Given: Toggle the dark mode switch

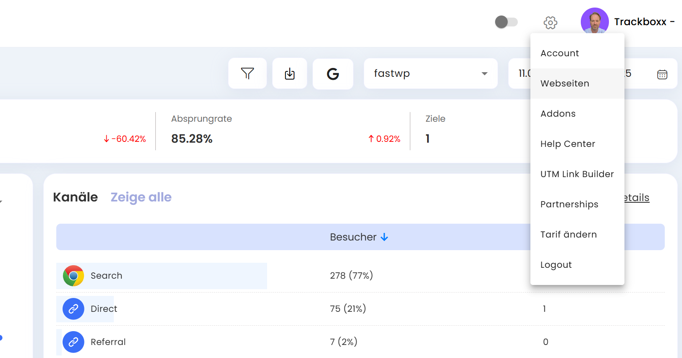Looking at the screenshot, I should click(506, 22).
